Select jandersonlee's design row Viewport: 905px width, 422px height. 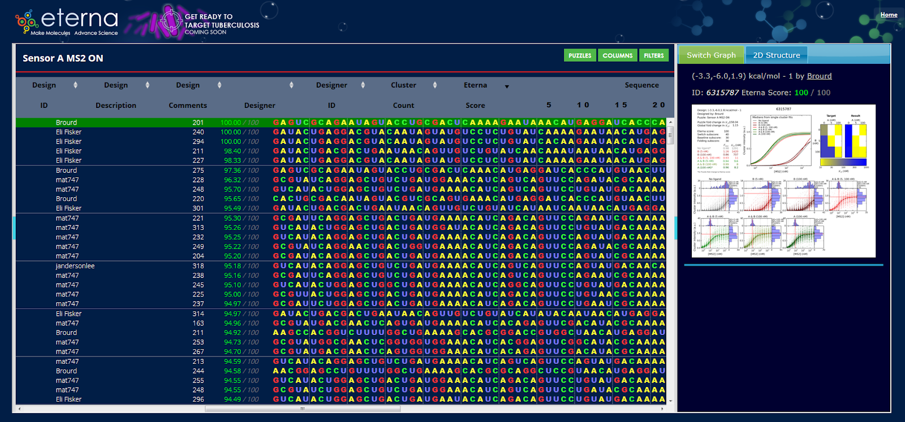coord(75,266)
